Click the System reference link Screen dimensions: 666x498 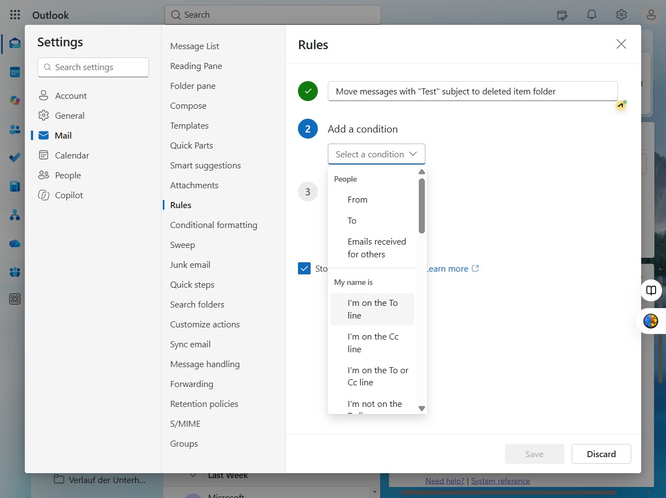(500, 481)
